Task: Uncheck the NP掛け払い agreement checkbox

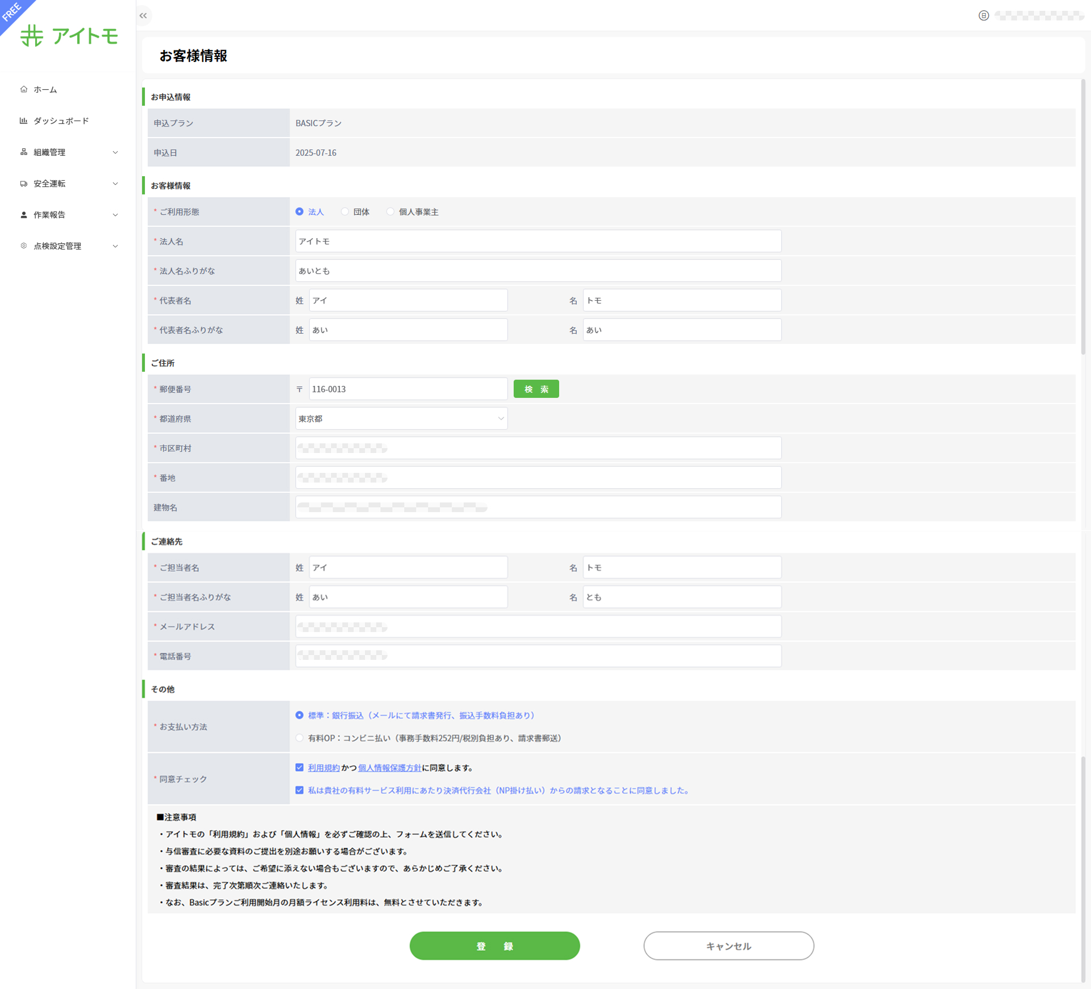Action: pos(299,790)
